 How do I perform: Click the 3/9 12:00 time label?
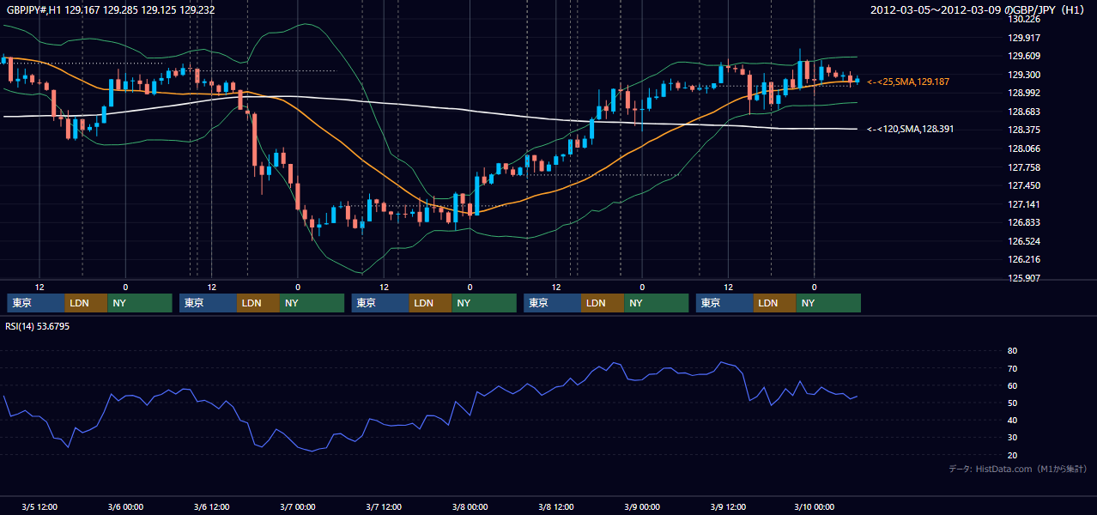pos(728,507)
